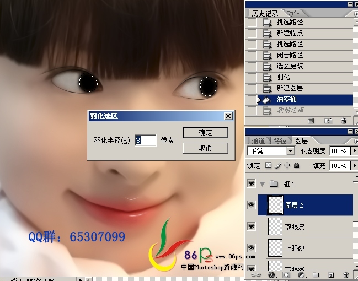Go to history state 羽化
Viewport: 358px width, 281px height.
306,78
